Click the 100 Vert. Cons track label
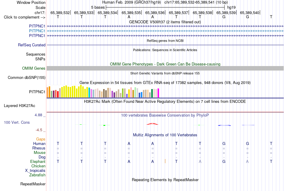 (17, 122)
